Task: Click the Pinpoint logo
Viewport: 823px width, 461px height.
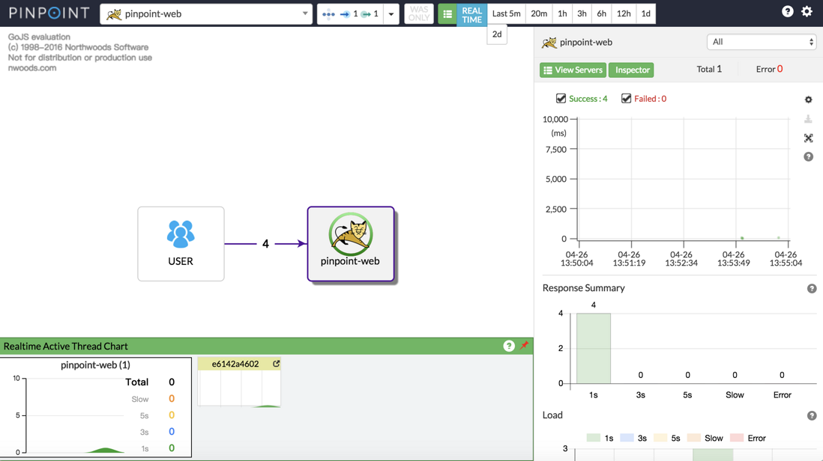Action: (x=49, y=13)
